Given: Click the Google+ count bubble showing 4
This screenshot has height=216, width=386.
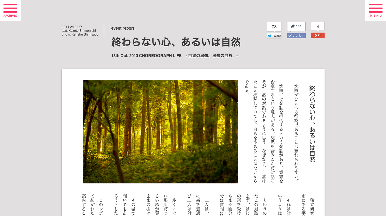Looking at the screenshot, I should (x=318, y=26).
